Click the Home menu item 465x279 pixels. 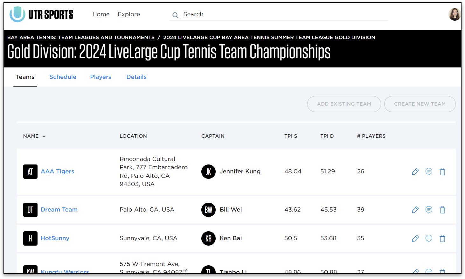tap(101, 14)
